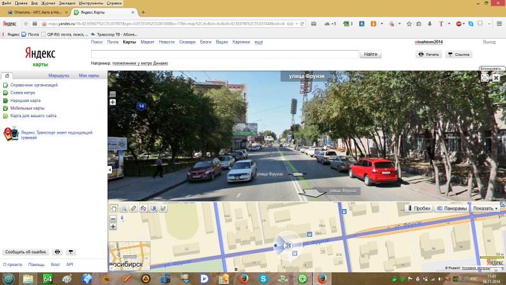Open the address bar history dropdown arrow
This screenshot has width=506, height=285.
tap(296, 23)
